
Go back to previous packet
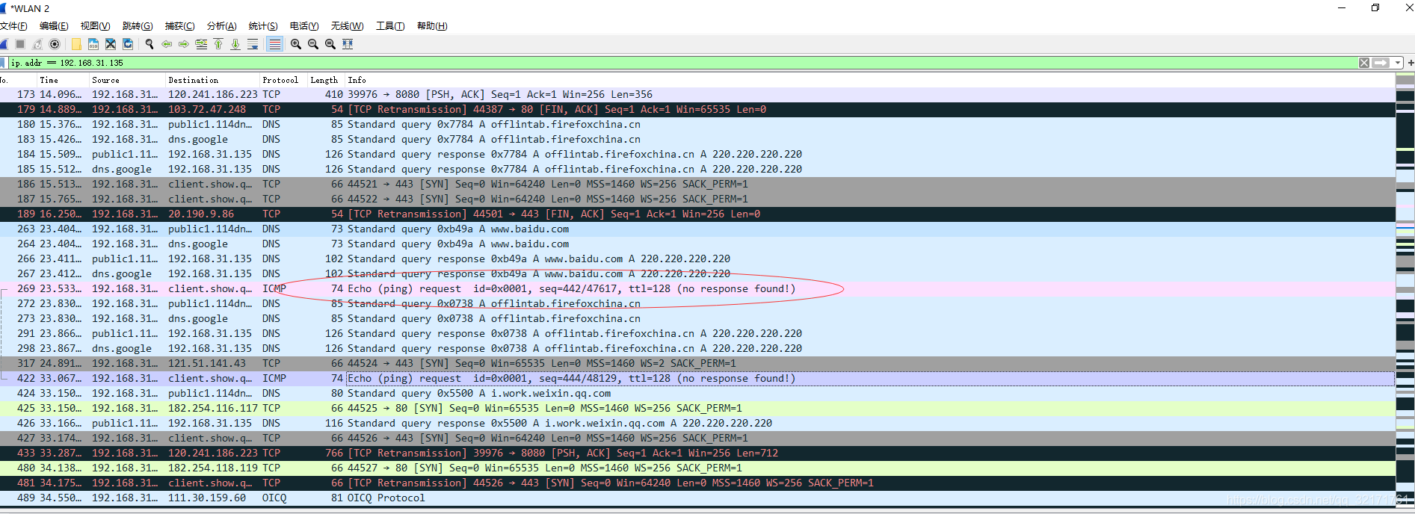point(167,44)
